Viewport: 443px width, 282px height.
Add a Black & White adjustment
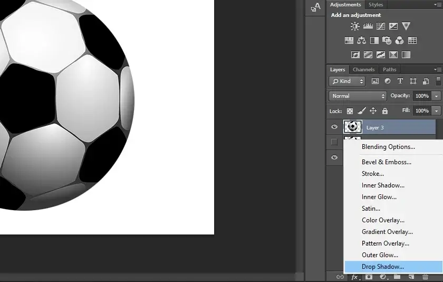click(374, 41)
